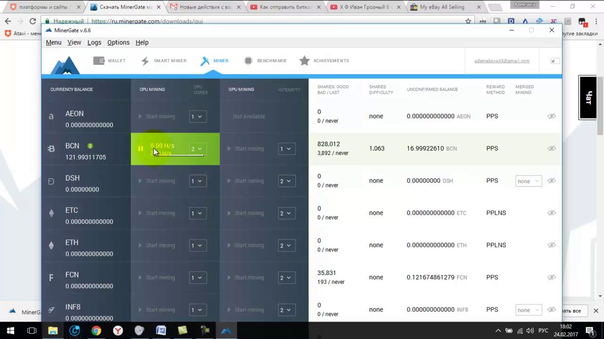
Task: Switch to the Gmail browser tab
Action: (205, 7)
